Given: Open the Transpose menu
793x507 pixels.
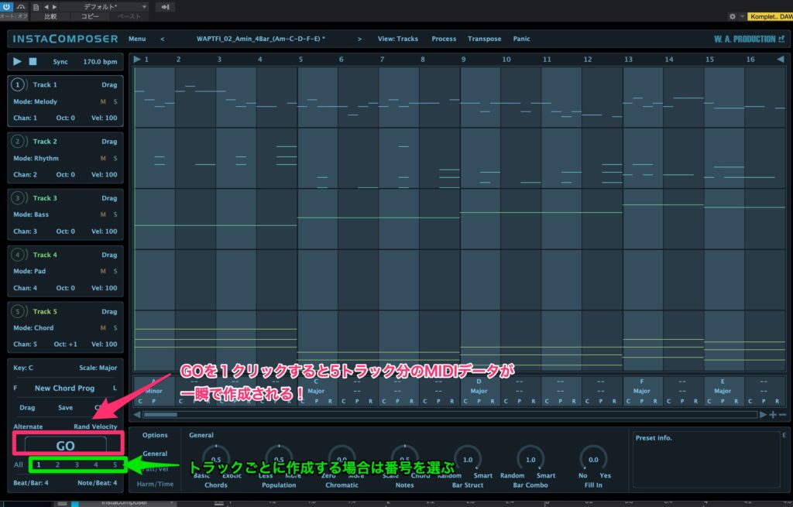Looking at the screenshot, I should tap(484, 39).
